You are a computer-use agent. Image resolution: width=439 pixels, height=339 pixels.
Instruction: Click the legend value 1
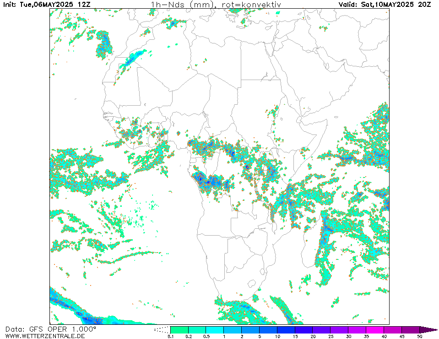click(224, 336)
